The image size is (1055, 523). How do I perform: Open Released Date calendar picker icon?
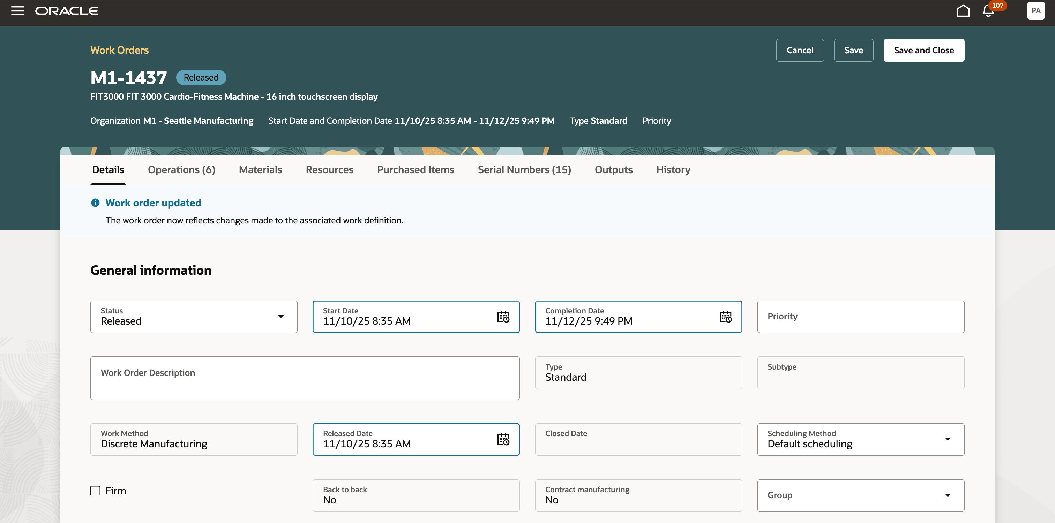(503, 440)
